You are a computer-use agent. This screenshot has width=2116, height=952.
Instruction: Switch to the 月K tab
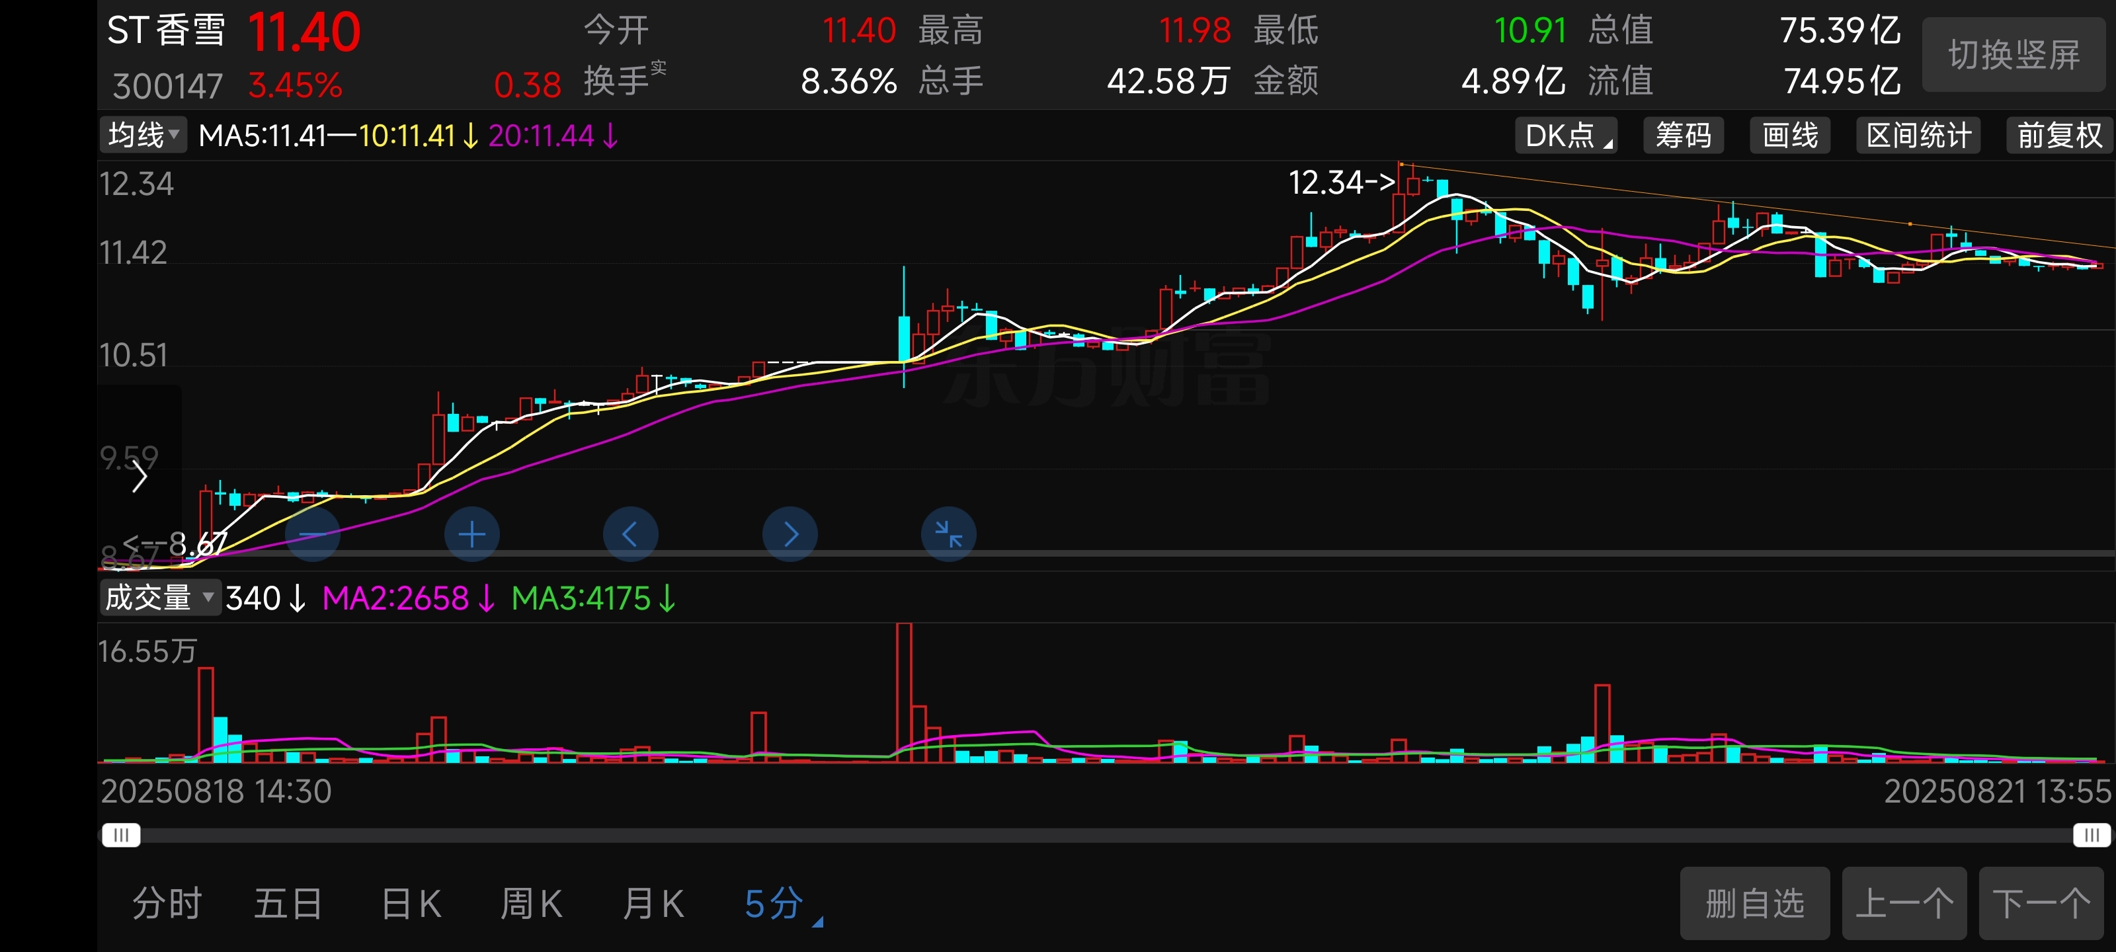tap(653, 904)
